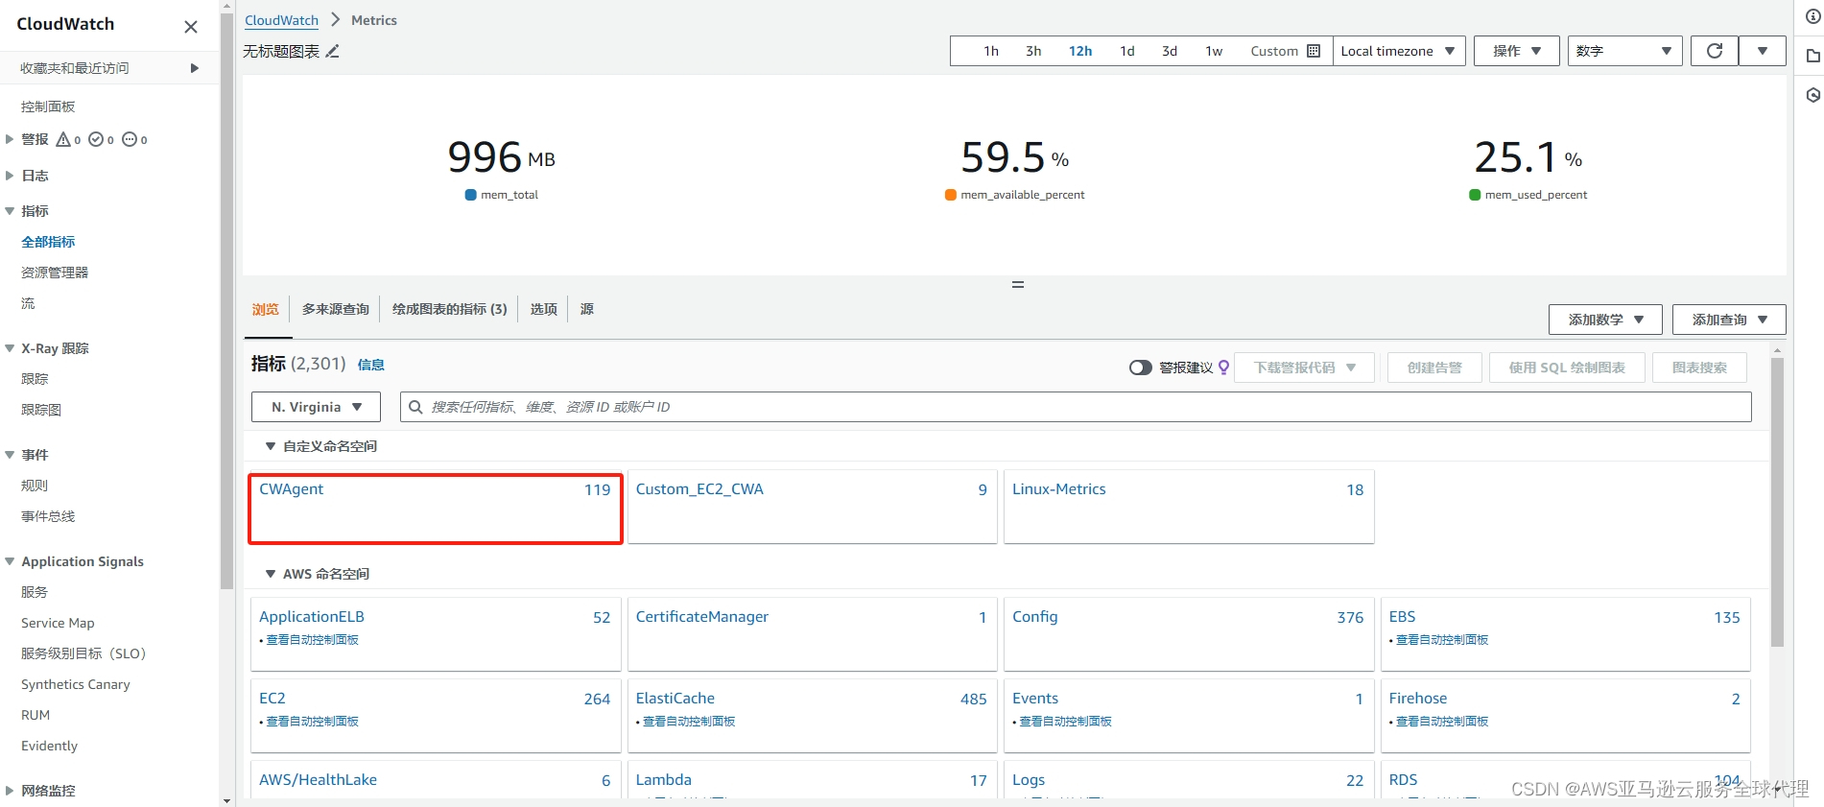This screenshot has height=807, width=1824.
Task: Collapse the AWS 命名空间 section
Action: coord(271,574)
